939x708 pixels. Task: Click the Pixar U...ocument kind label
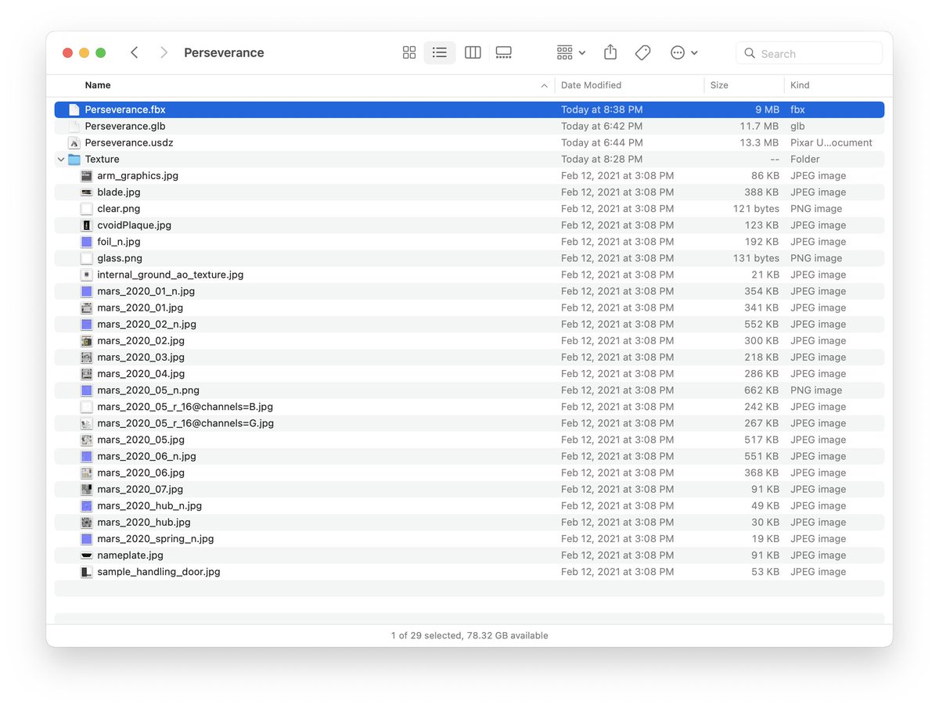coord(831,142)
